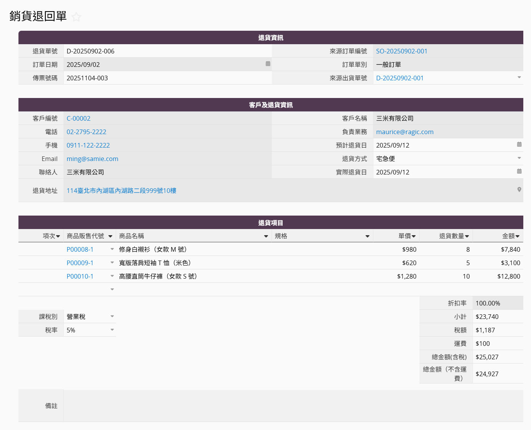The image size is (531, 430).
Task: Sort by 單價 column arrow
Action: [x=414, y=236]
